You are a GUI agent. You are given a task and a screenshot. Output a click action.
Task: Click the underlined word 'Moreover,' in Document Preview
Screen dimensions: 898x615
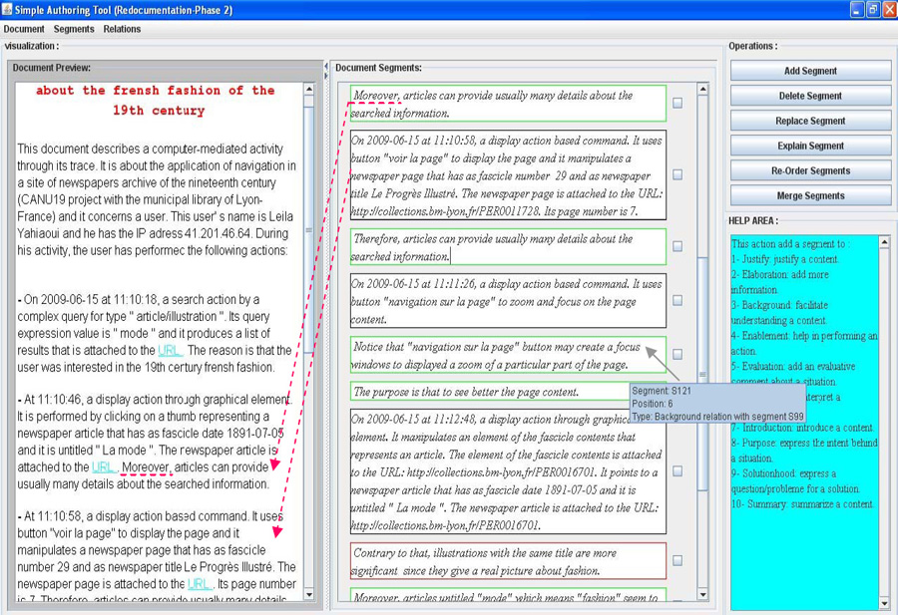(x=146, y=466)
